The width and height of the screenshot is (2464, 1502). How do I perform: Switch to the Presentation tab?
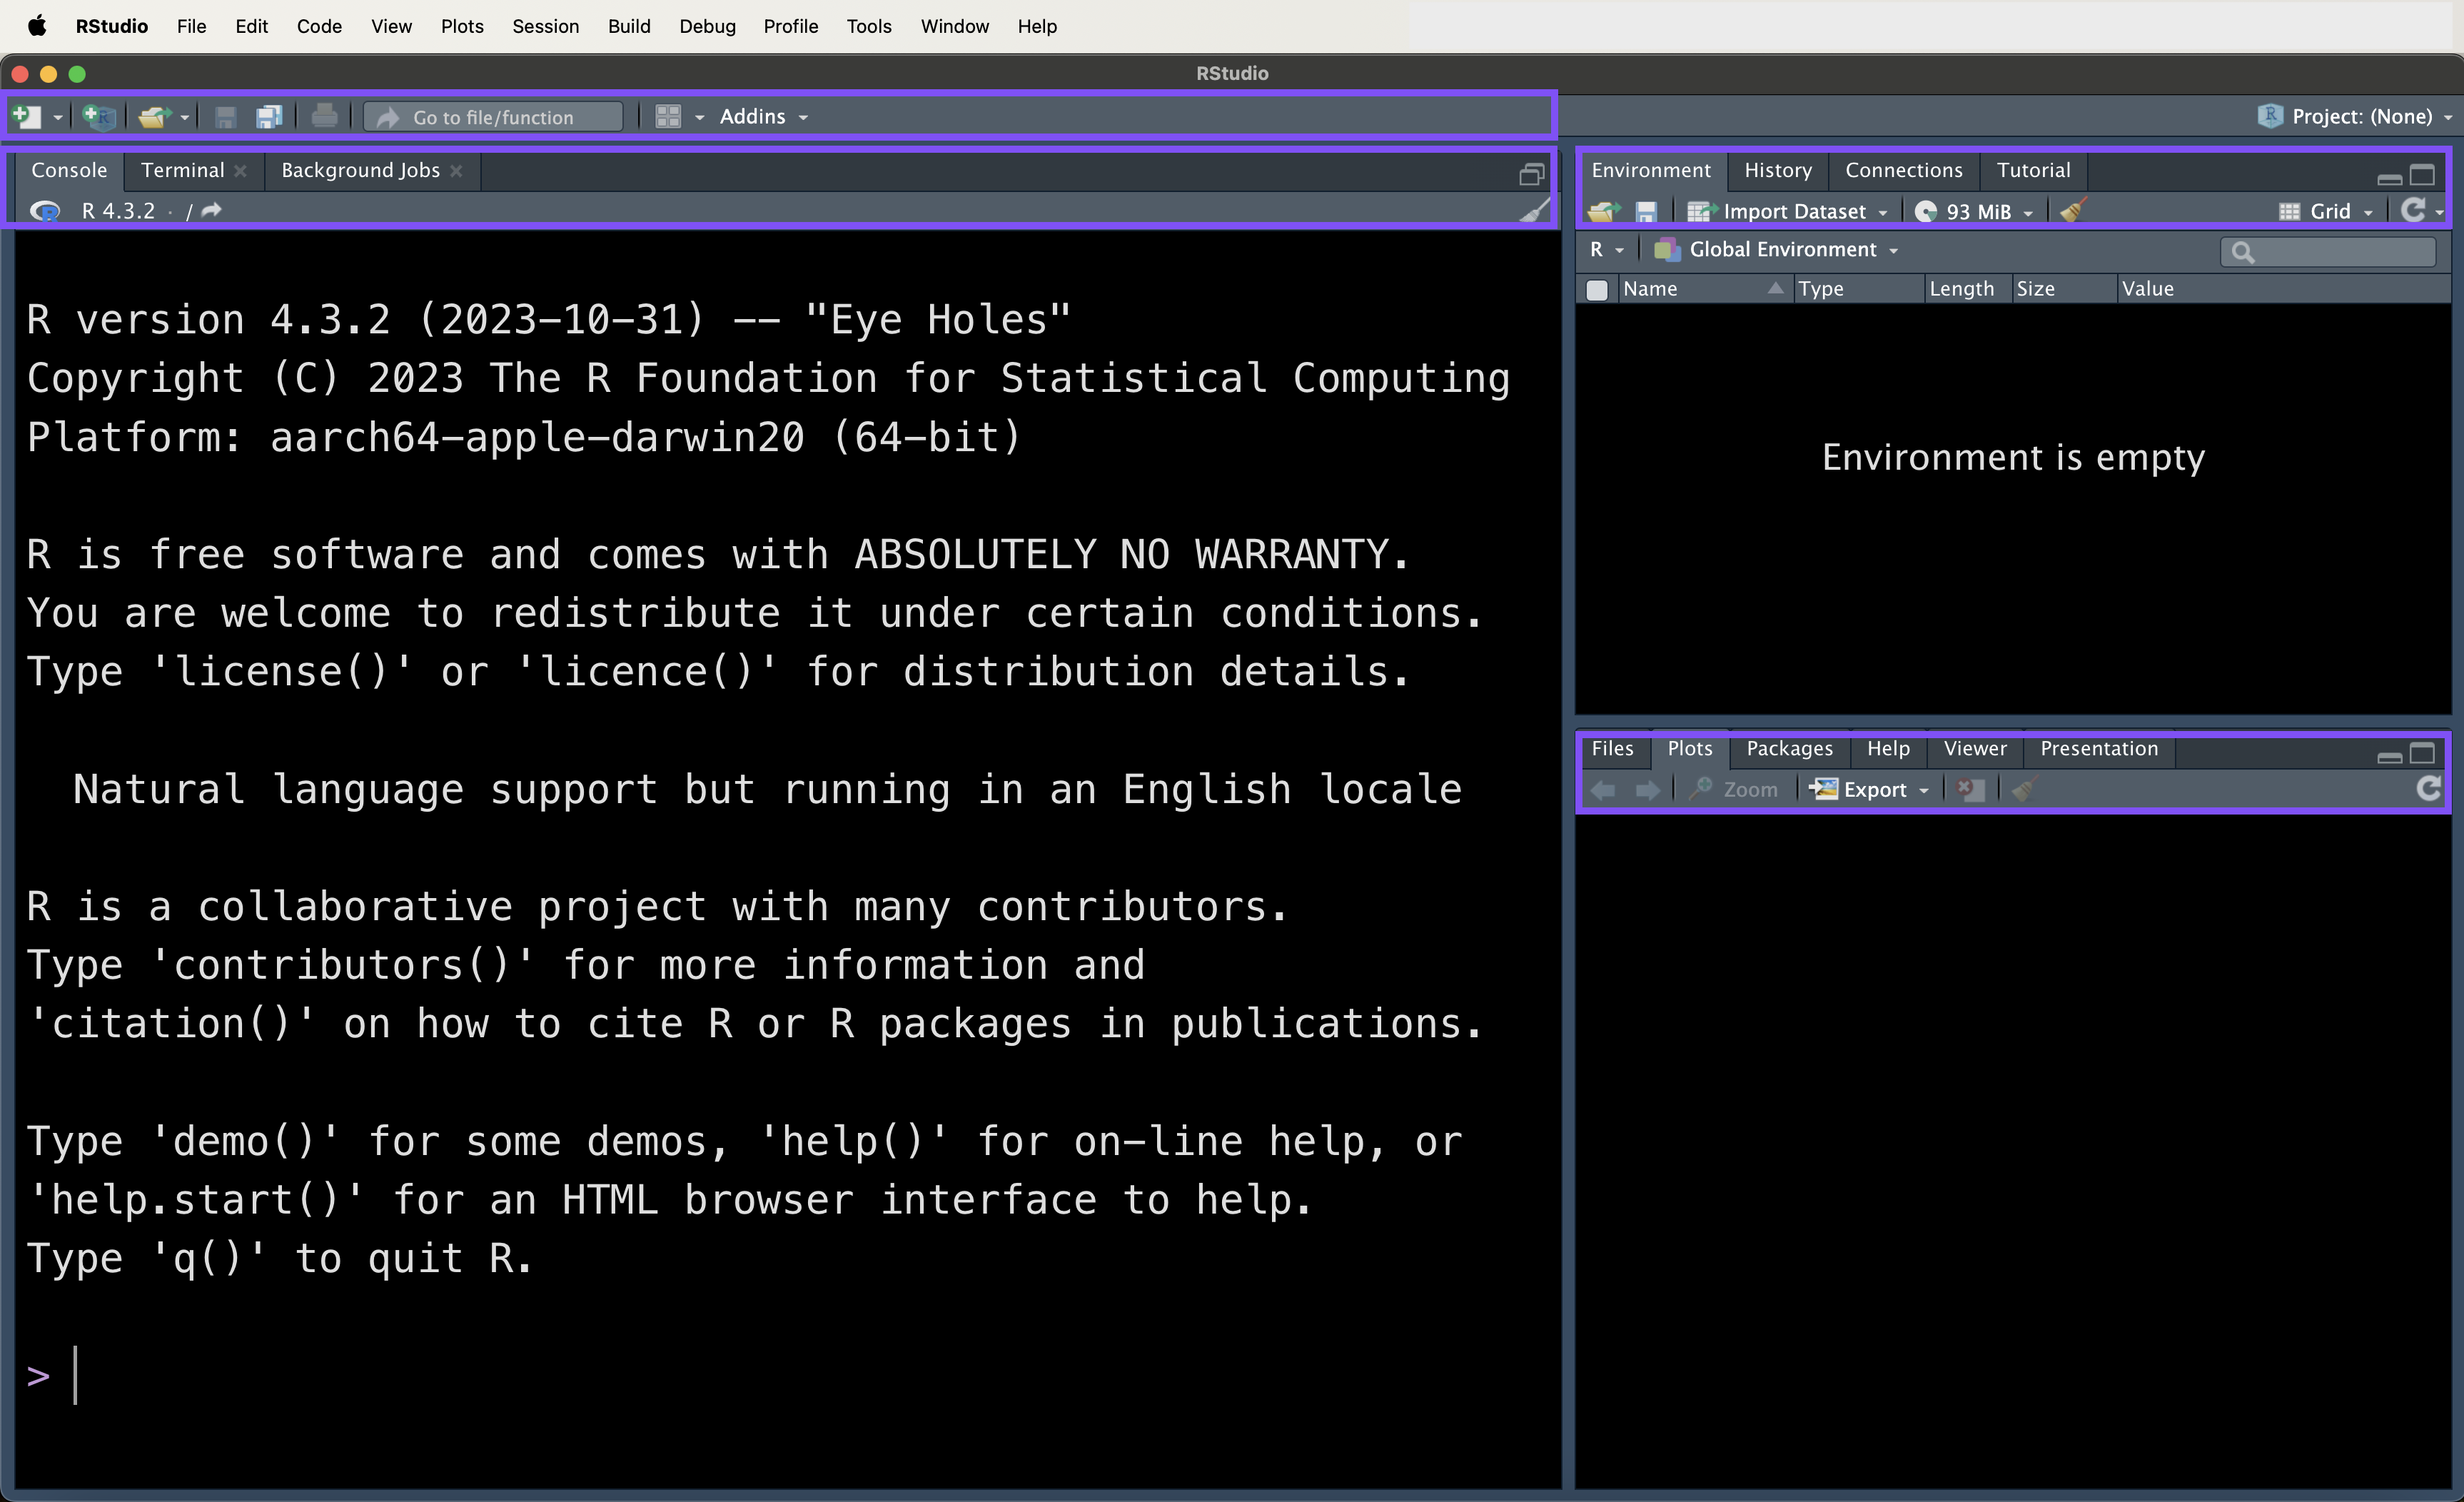(x=2099, y=749)
